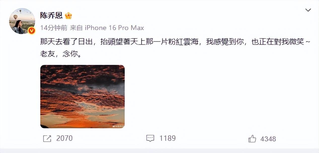This screenshot has width=319, height=153.
Task: Click the 来自 label before the device name
Action: 76,28
